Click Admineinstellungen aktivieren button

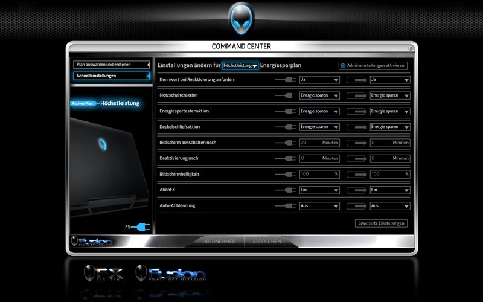373,66
